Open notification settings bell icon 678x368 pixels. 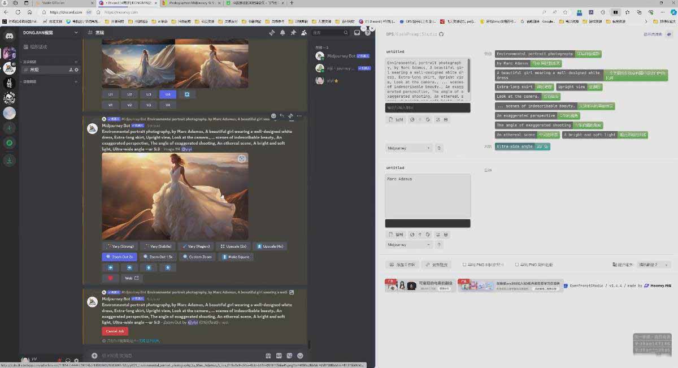point(282,33)
